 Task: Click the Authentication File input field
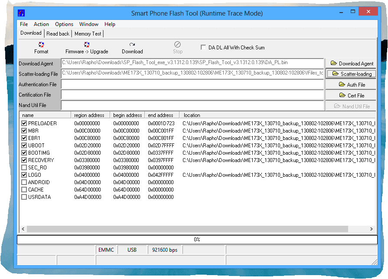192,84
